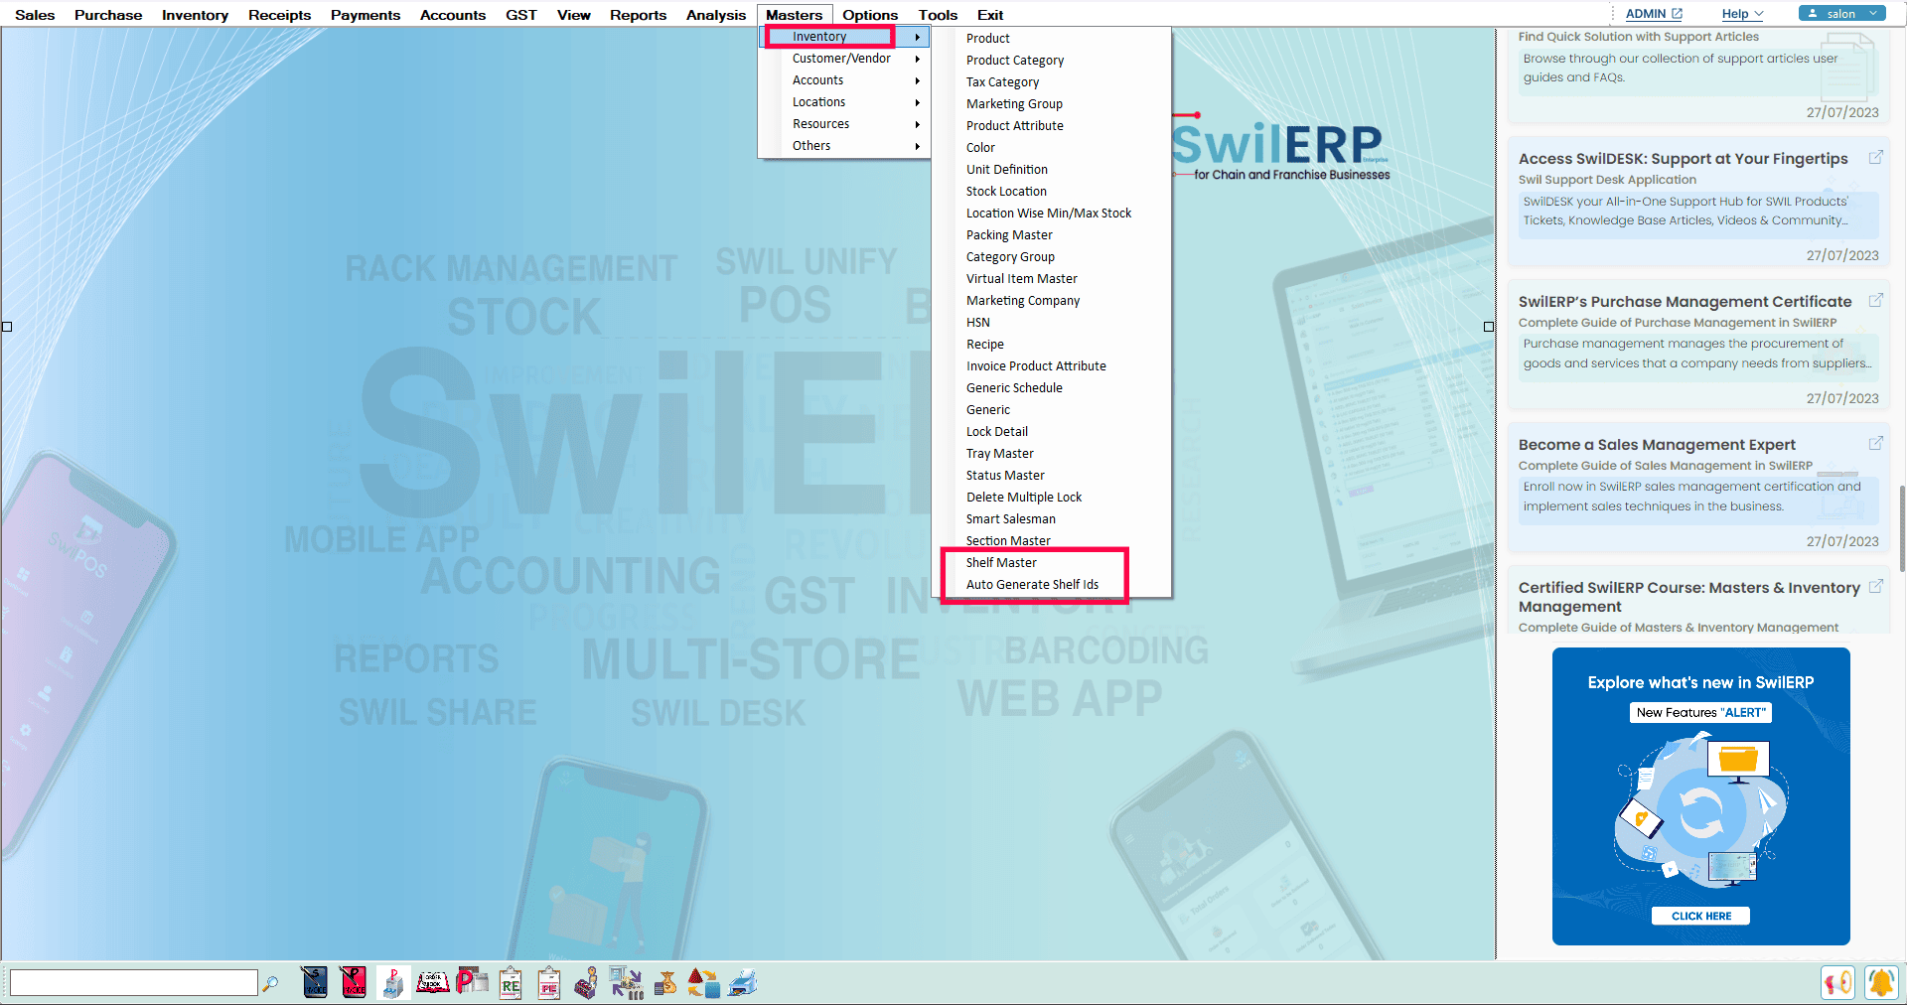This screenshot has width=1907, height=1005.
Task: Click the bottom toolbar search input field
Action: (134, 983)
